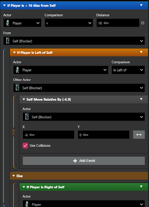The image size is (149, 207).
Task: Open menu arrow on the orange 'Left of Self' header
Action: pos(141,52)
